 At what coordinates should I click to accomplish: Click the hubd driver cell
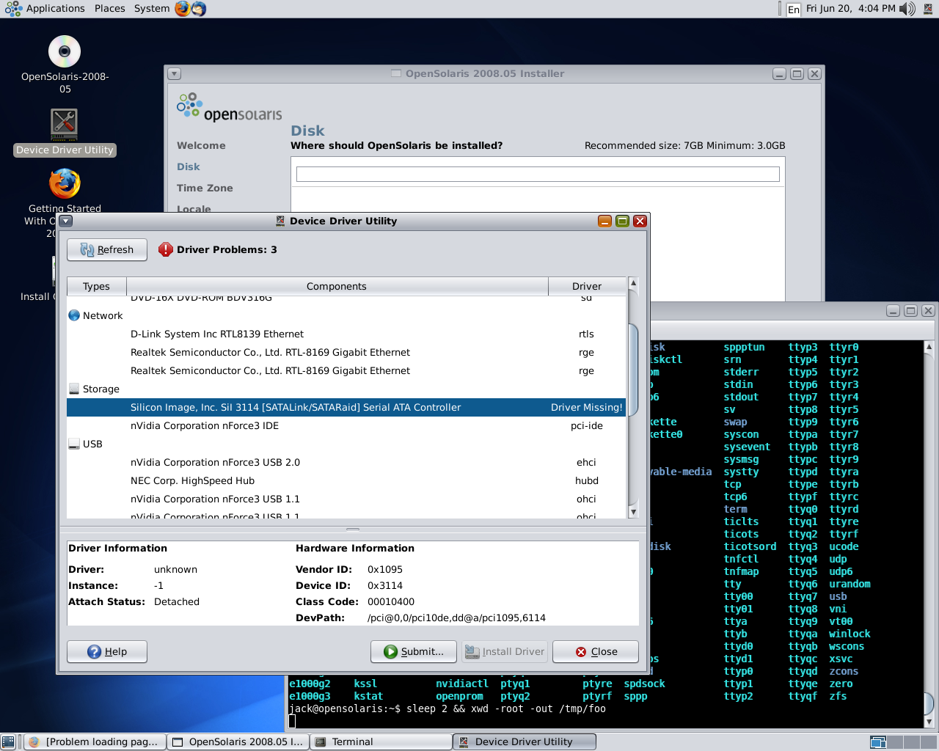tap(587, 480)
